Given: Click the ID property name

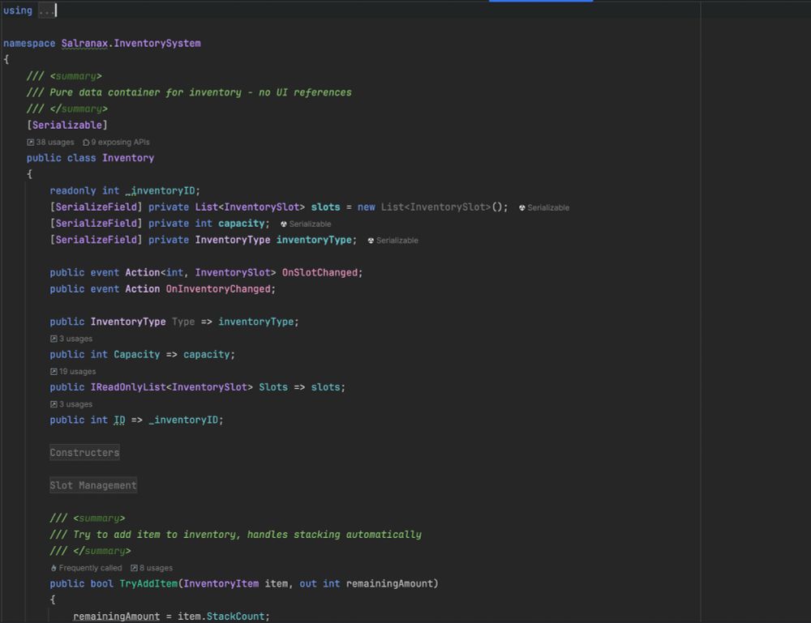Looking at the screenshot, I should tap(119, 420).
